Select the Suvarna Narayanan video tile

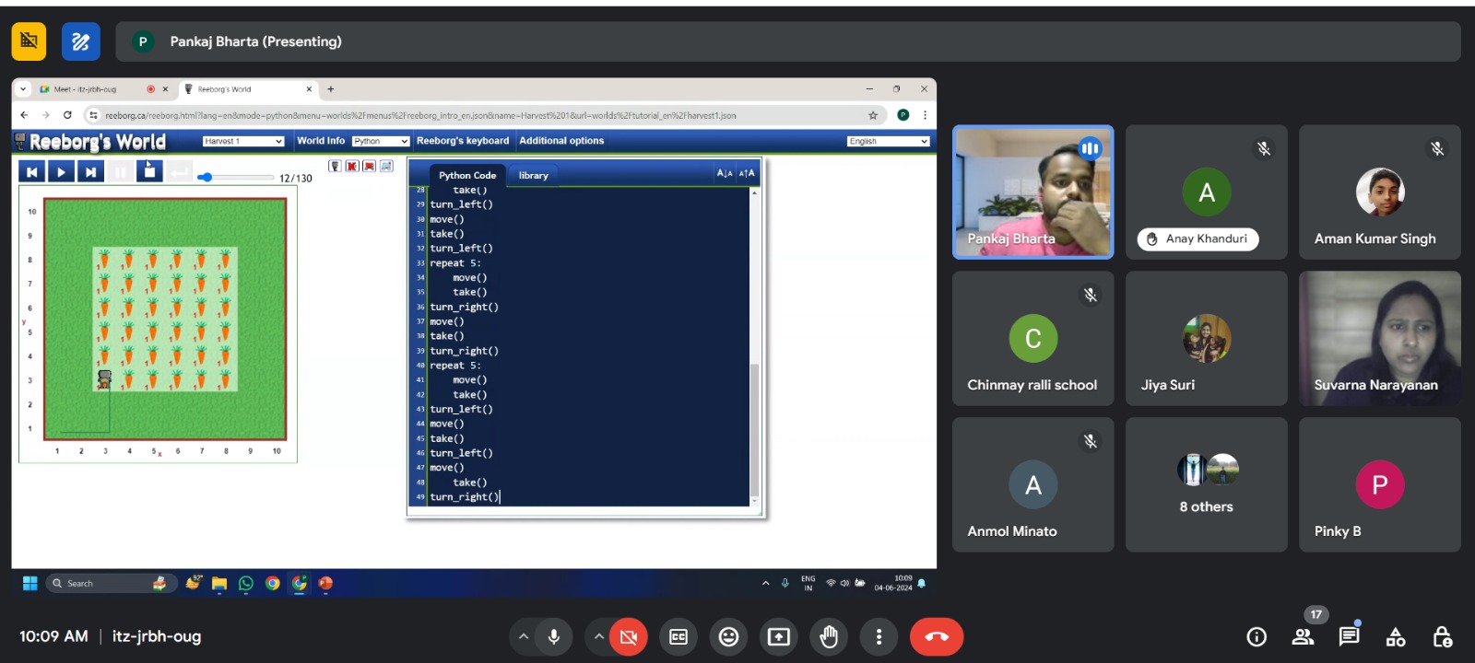tap(1380, 338)
